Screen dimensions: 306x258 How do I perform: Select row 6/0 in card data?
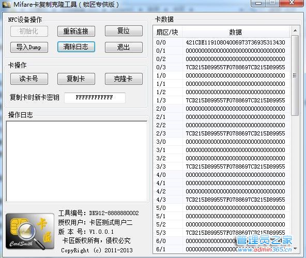221,241
